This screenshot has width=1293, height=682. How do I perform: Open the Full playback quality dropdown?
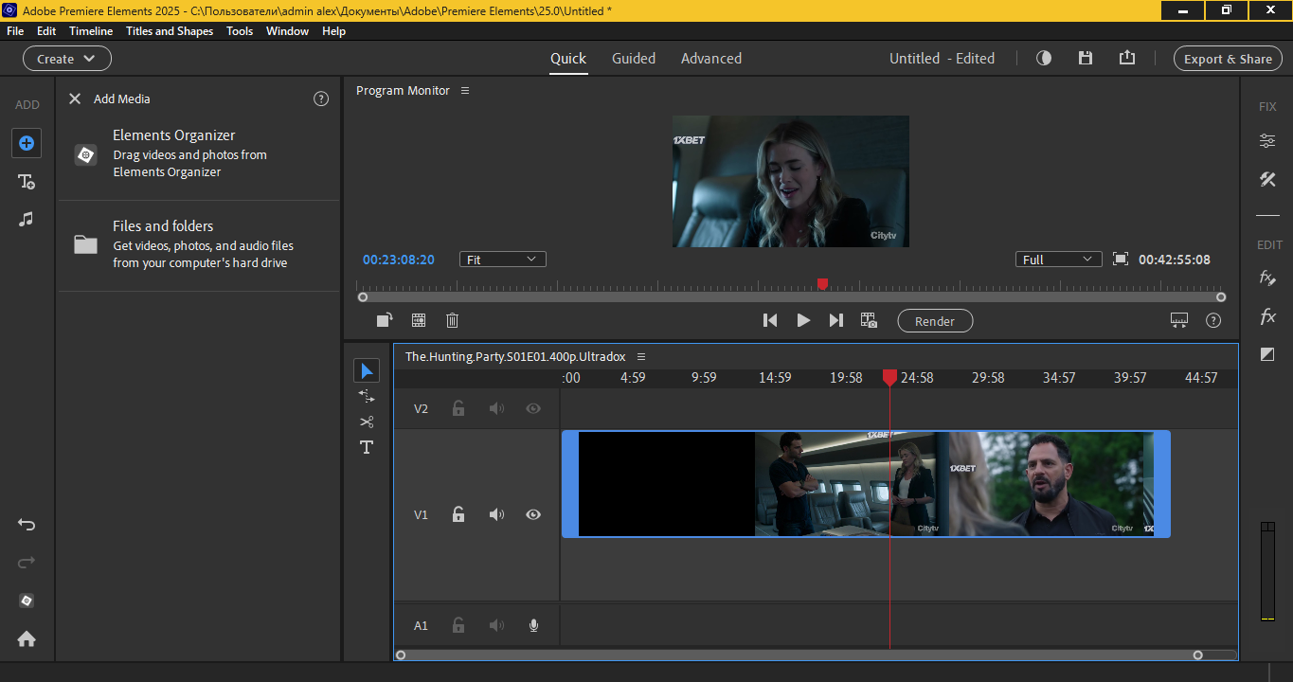pyautogui.click(x=1058, y=259)
